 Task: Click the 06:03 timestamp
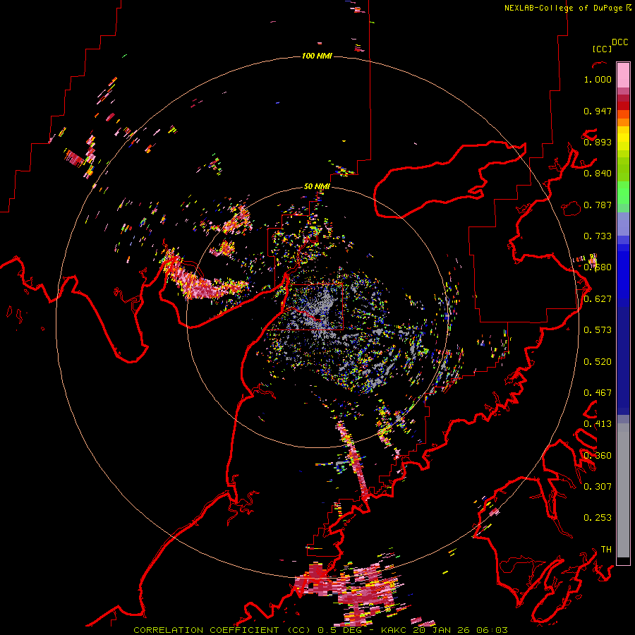click(x=491, y=630)
